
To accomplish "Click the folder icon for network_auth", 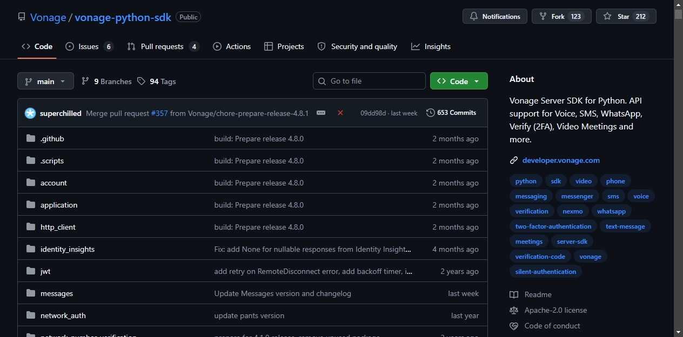I will pyautogui.click(x=31, y=315).
